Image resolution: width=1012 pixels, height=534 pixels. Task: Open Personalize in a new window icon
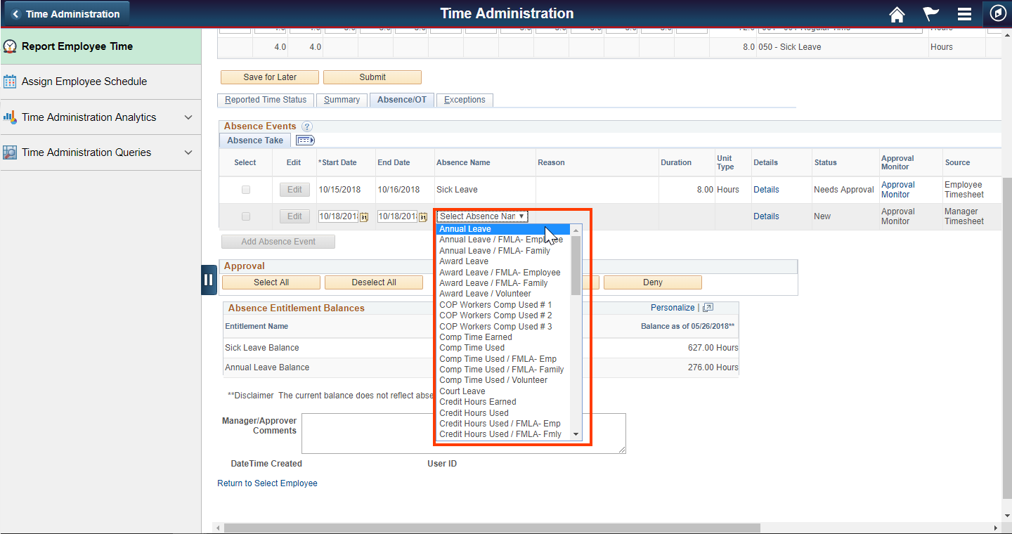pyautogui.click(x=707, y=308)
